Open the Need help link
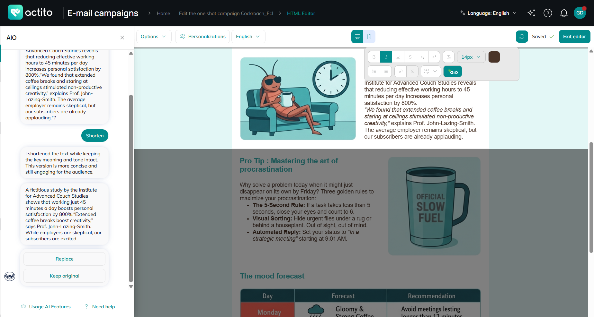Screen dimensions: 594x317 [100, 307]
